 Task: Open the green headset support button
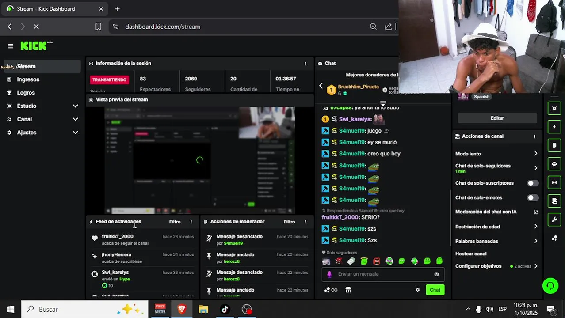pos(550,286)
